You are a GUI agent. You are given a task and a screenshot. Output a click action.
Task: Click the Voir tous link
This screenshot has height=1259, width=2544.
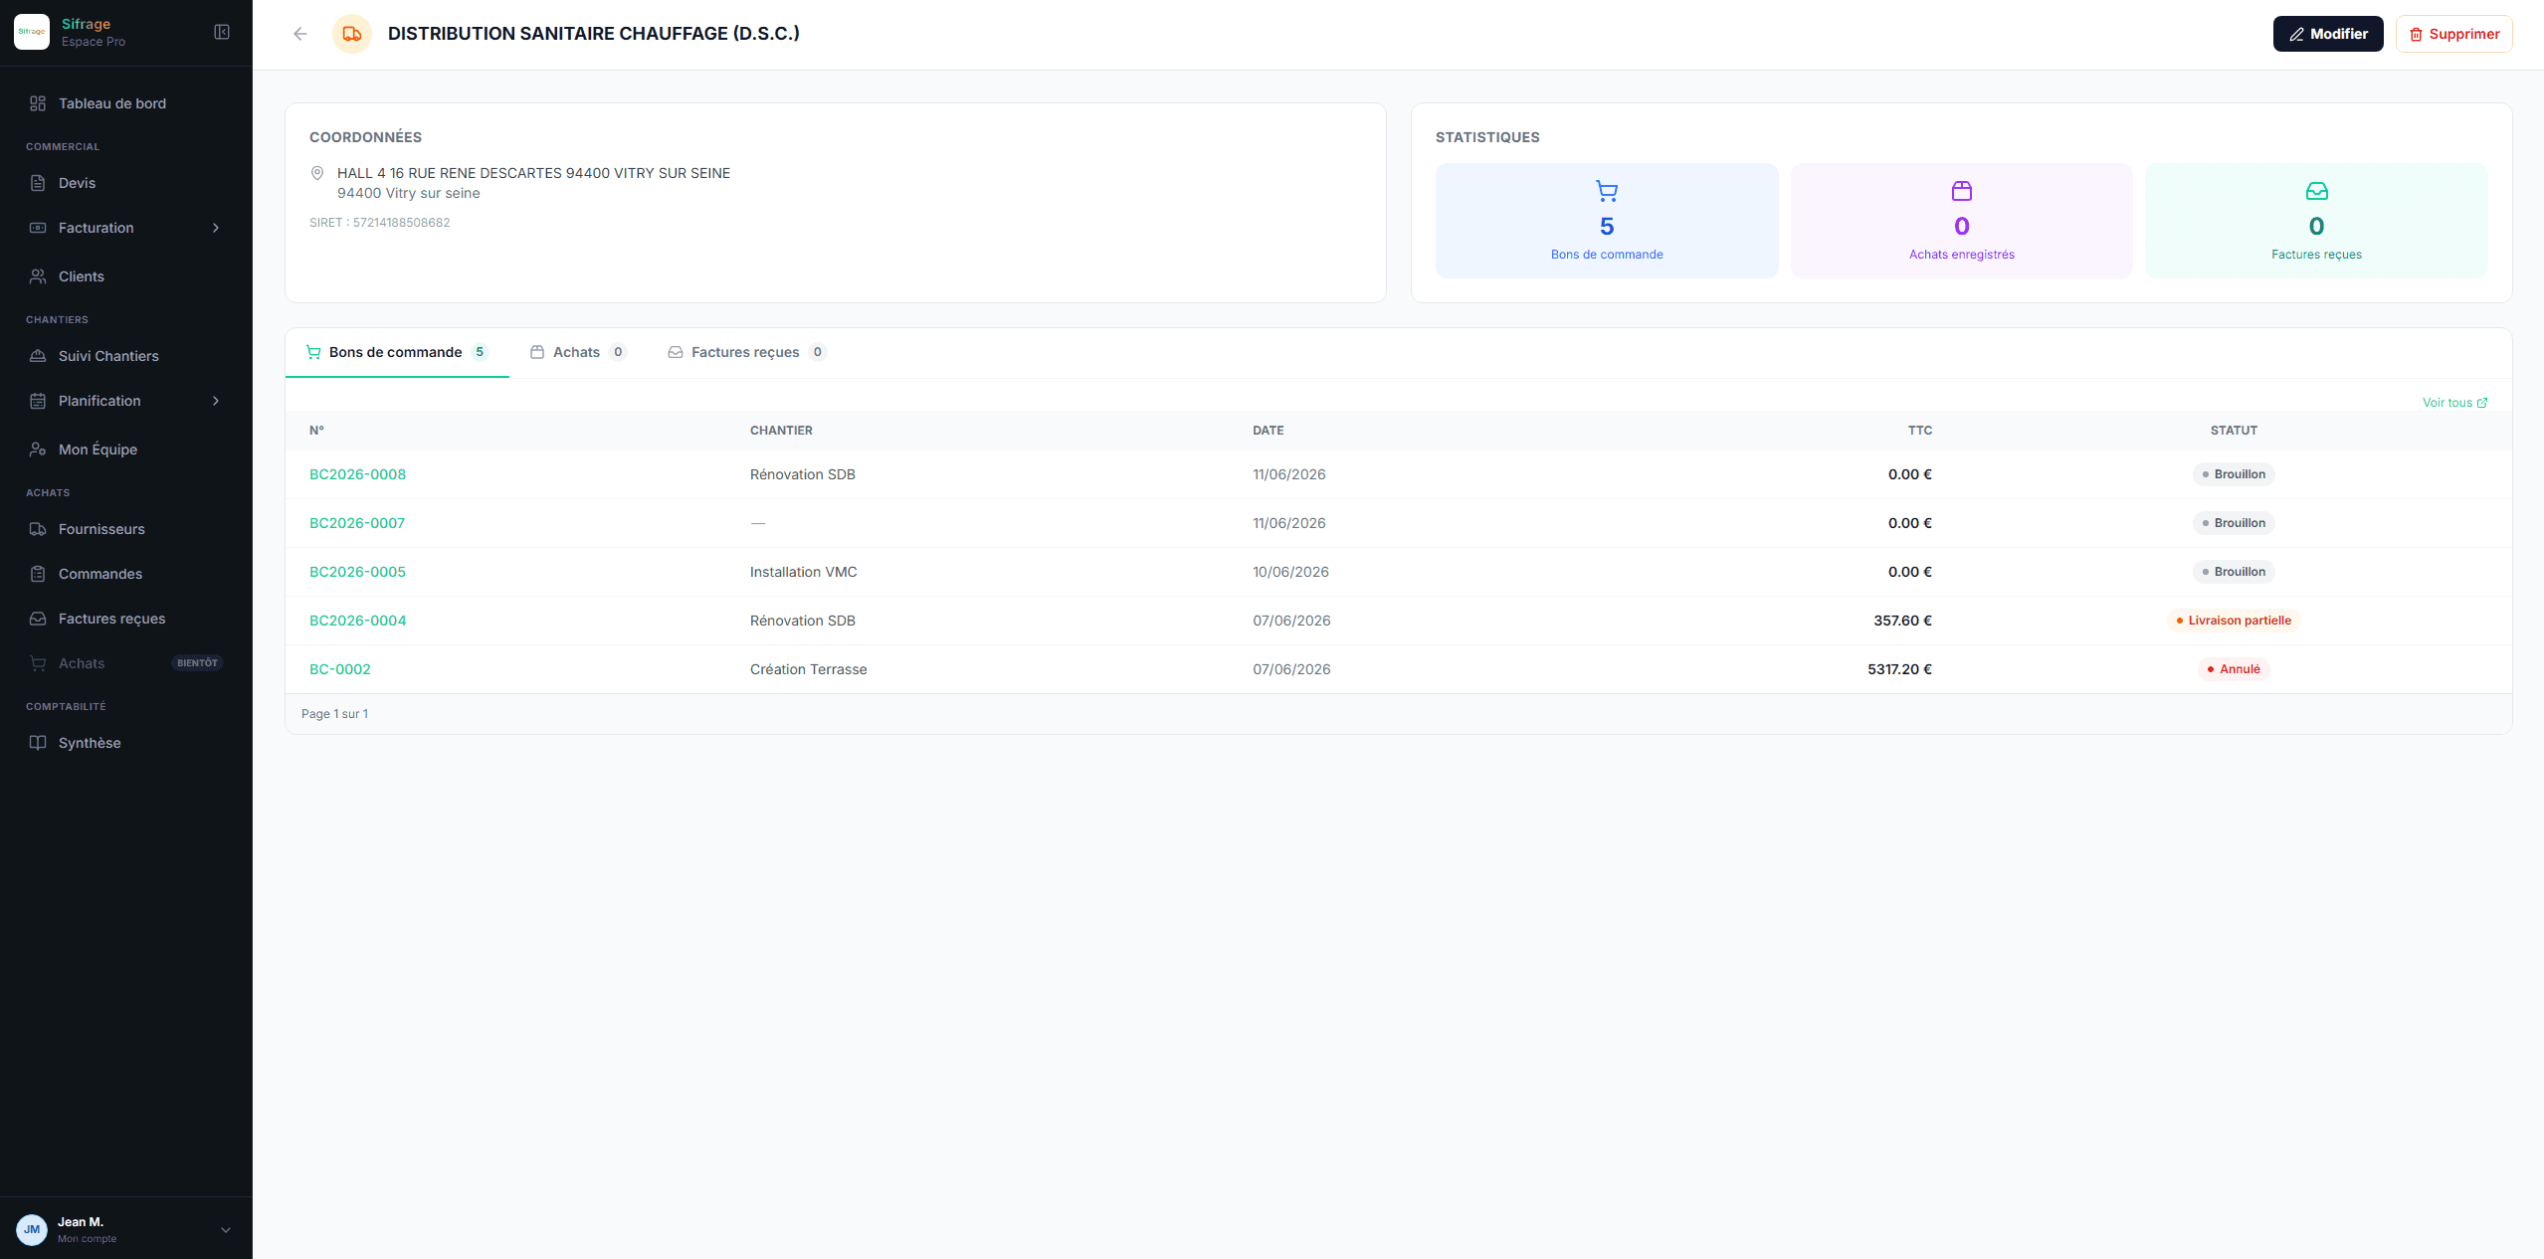pos(2454,403)
